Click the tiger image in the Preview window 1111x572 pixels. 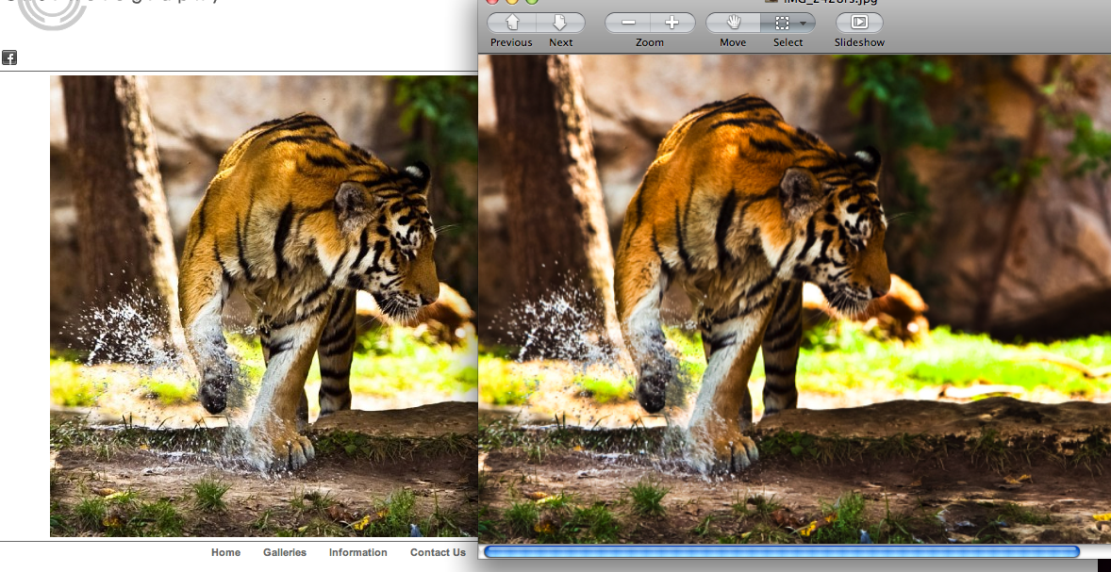794,299
